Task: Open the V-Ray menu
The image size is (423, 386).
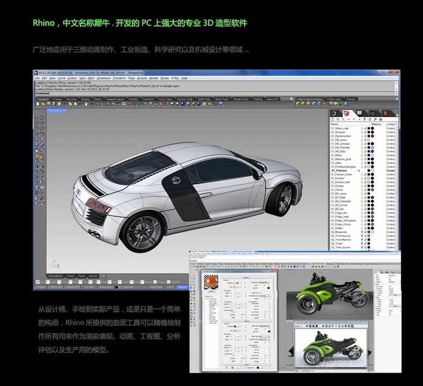Action: coord(175,78)
